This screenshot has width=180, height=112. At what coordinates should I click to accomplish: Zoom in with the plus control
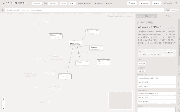pyautogui.click(x=3, y=99)
